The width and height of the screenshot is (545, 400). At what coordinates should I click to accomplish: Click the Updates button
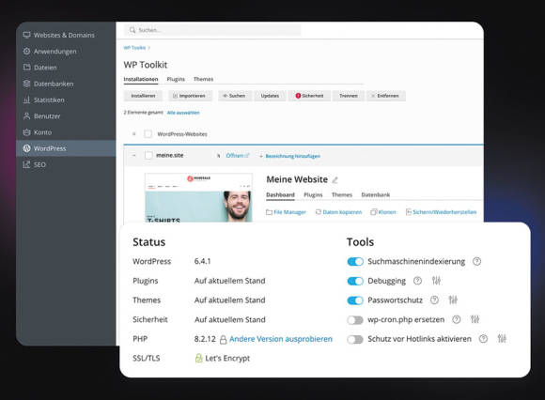point(270,96)
